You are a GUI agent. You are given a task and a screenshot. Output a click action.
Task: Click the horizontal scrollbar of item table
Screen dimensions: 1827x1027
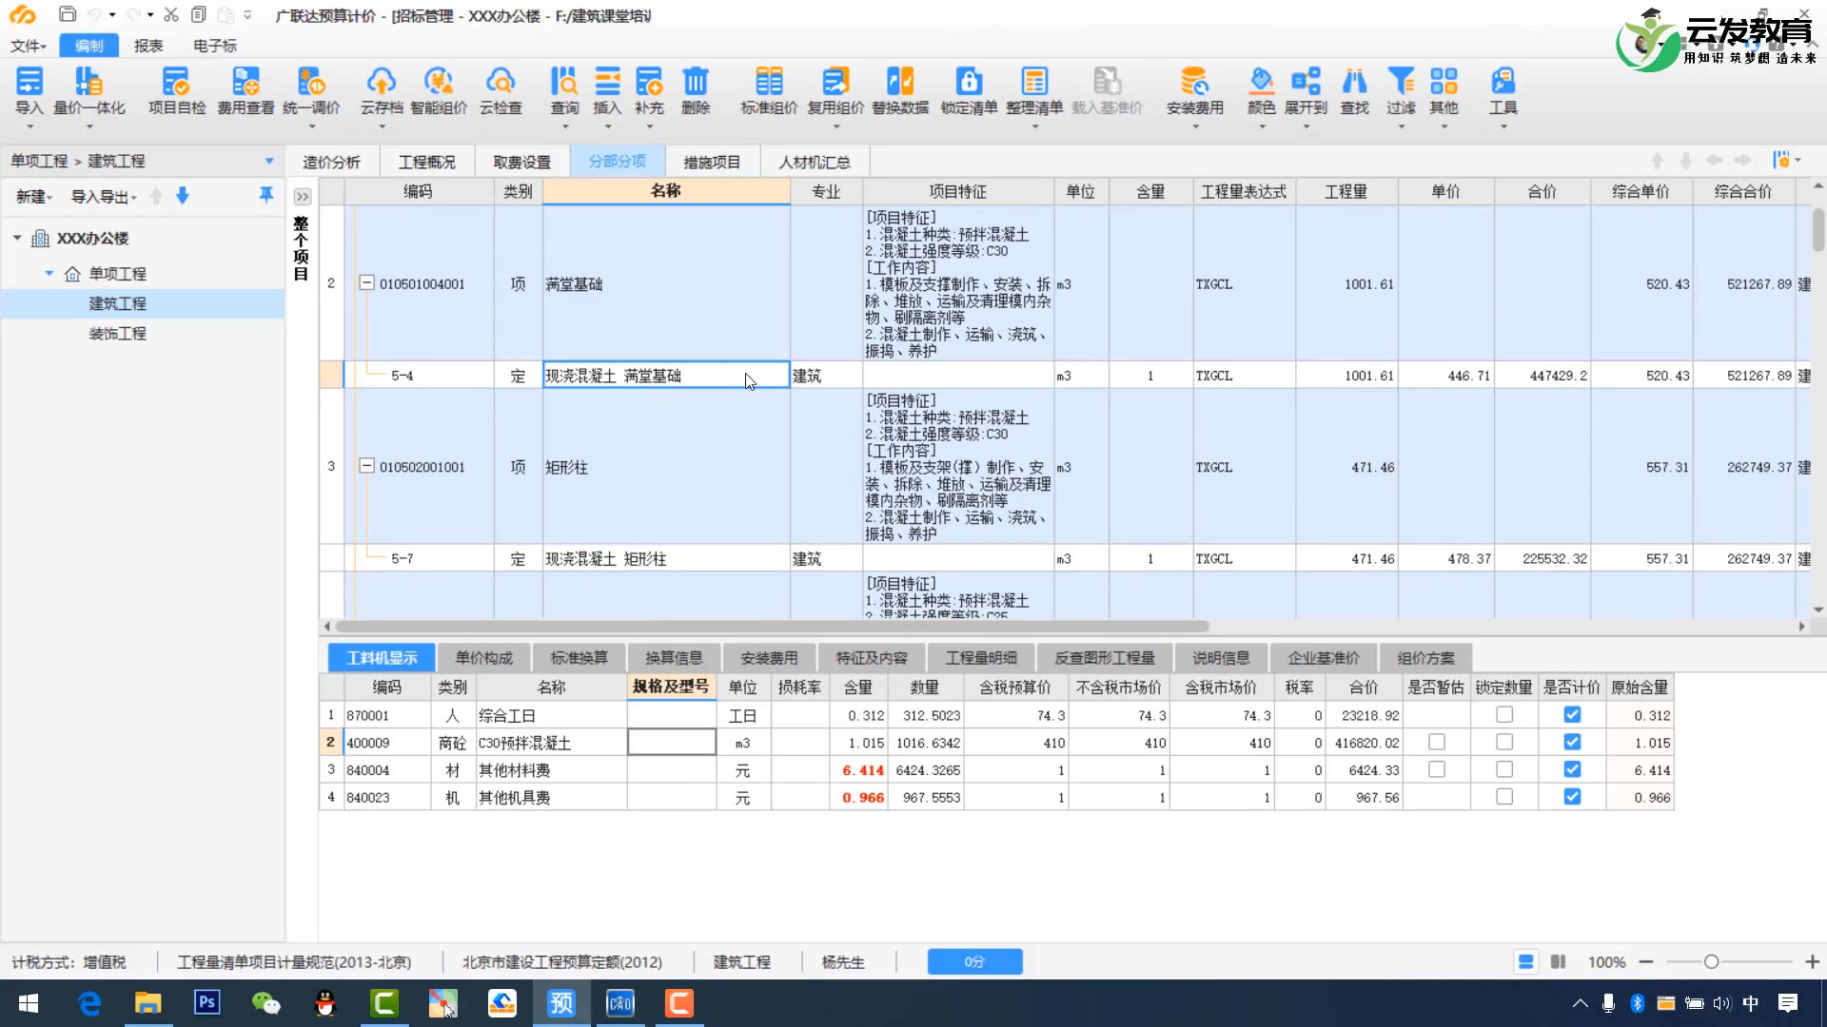772,627
